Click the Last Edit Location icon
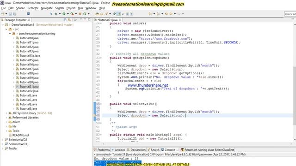 166,14
